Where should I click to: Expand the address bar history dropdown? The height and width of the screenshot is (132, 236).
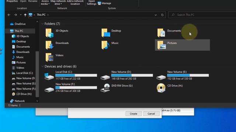(x=156, y=15)
